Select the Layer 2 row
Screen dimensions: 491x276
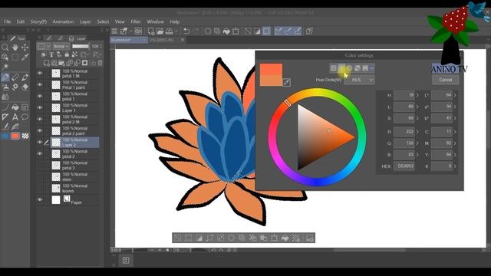pyautogui.click(x=75, y=143)
